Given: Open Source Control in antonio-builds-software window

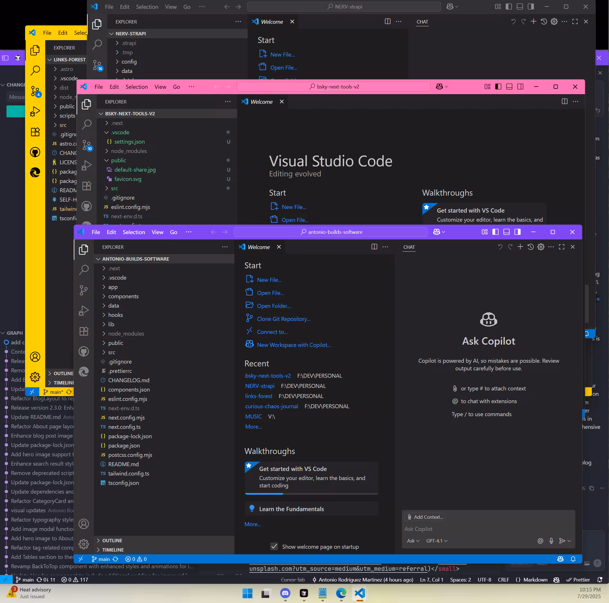Looking at the screenshot, I should point(84,290).
